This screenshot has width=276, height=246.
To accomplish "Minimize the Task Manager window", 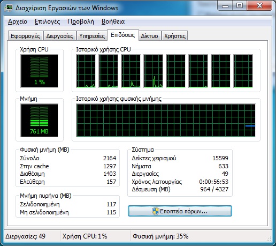I will coord(225,6).
